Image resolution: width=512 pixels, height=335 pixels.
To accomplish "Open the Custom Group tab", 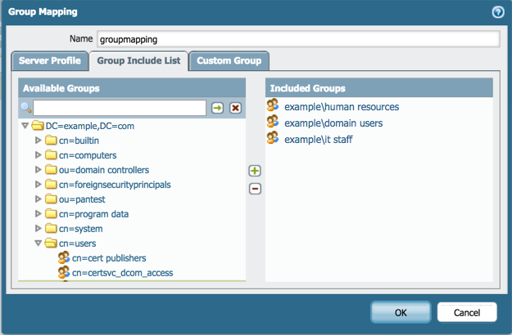I will click(229, 60).
